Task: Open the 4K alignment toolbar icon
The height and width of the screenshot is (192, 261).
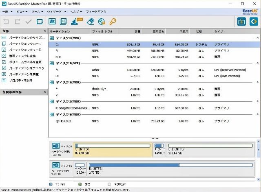Action: [63, 22]
